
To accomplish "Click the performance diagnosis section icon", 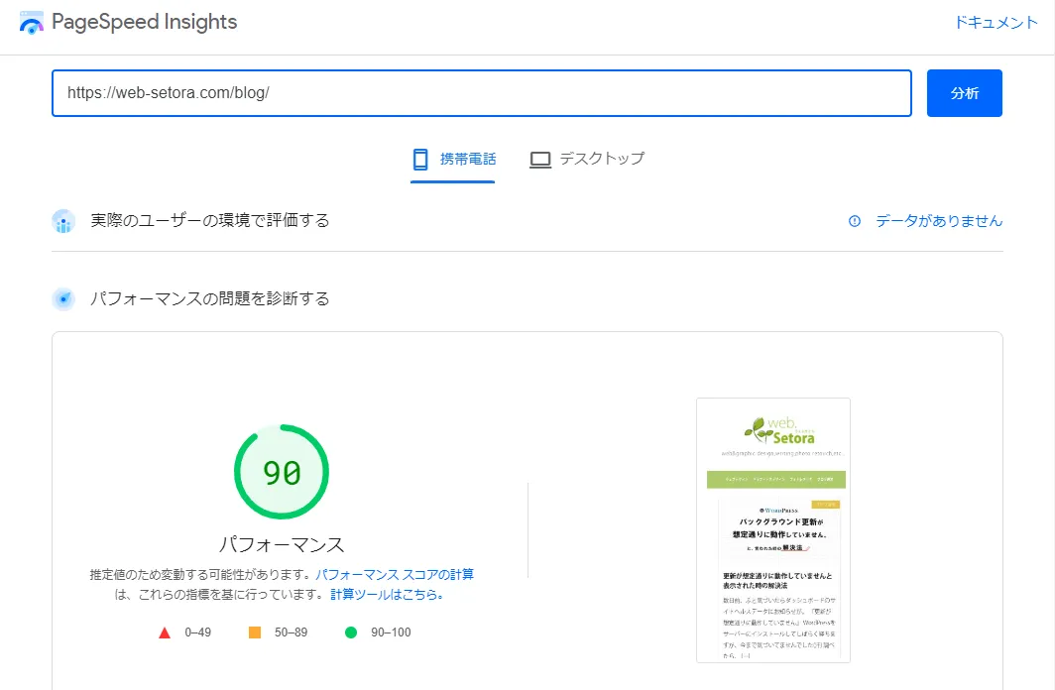I will [63, 298].
